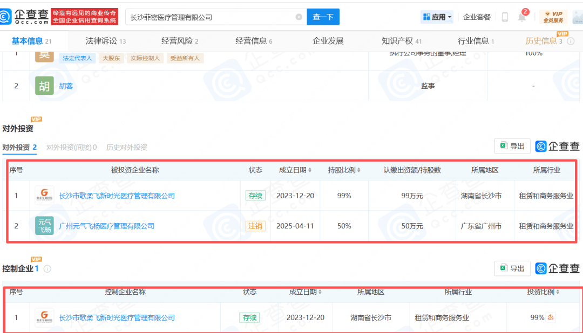
Task: Click info icon beside 历史信息
Action: click(571, 41)
